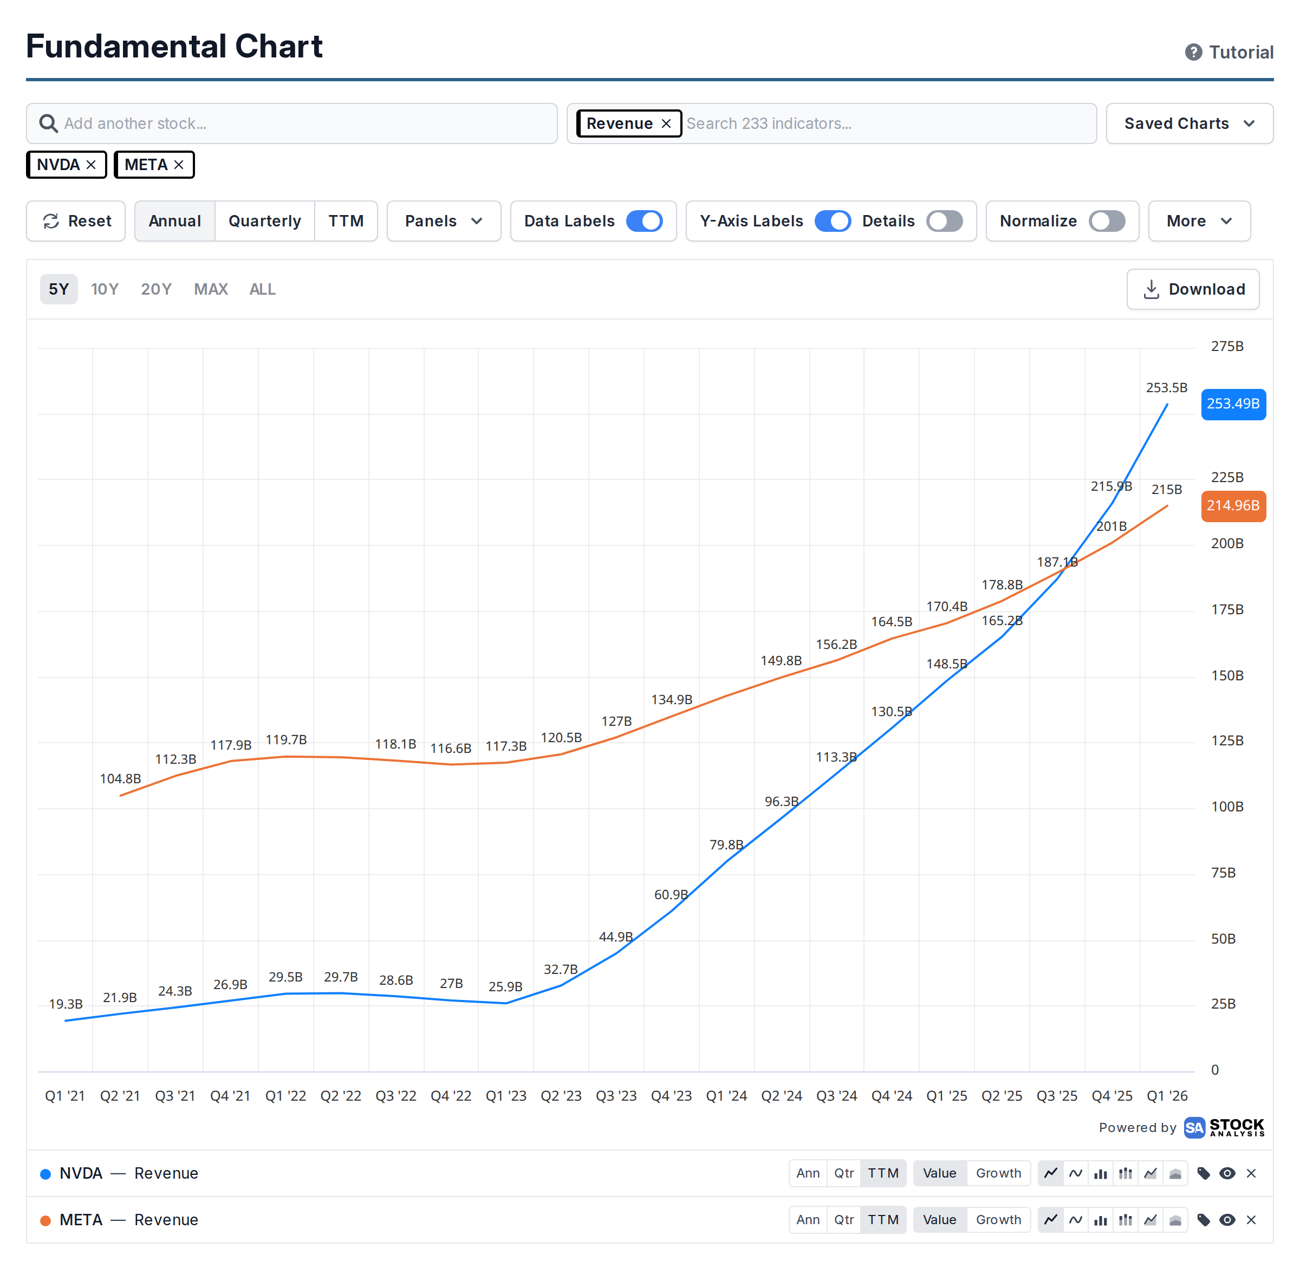Select filled area chart for META Revenue
1300x1287 pixels.
tap(1175, 1220)
